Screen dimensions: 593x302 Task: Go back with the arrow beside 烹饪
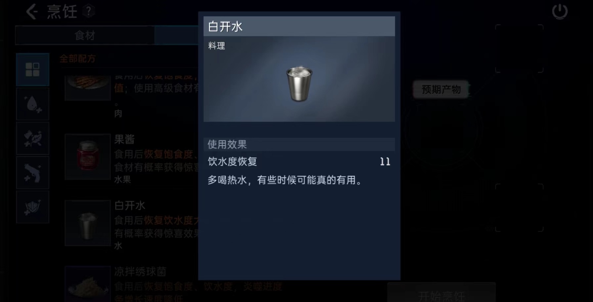[32, 12]
